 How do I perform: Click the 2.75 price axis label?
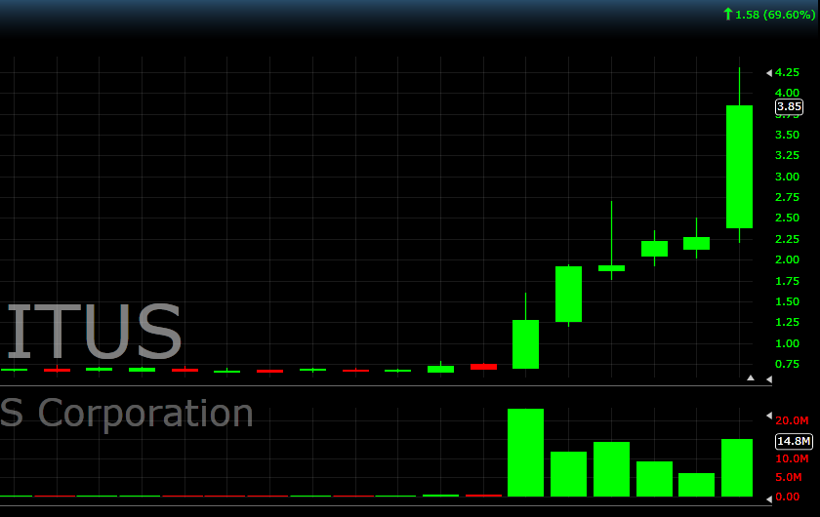(x=787, y=197)
